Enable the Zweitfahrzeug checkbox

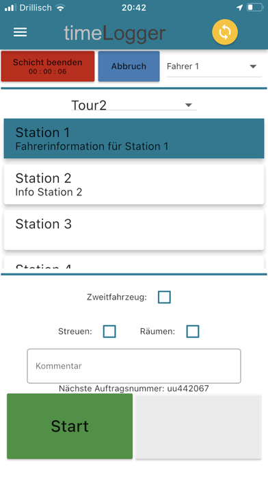click(x=164, y=297)
